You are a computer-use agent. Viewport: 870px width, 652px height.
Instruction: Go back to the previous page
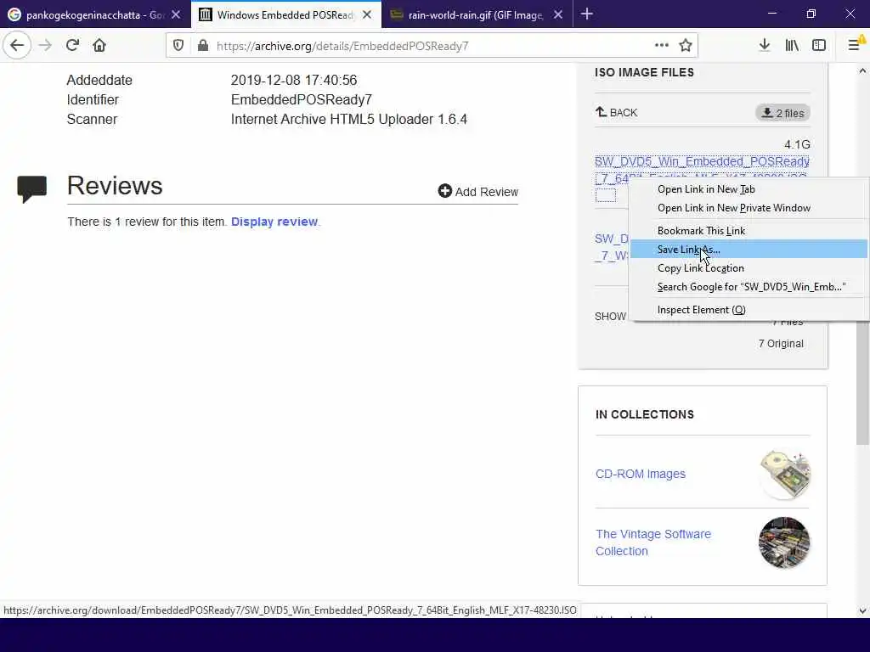[x=17, y=46]
